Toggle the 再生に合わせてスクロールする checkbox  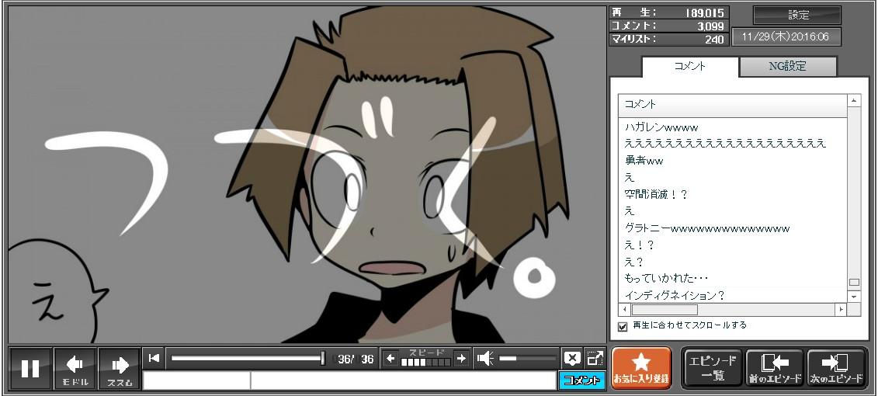click(x=623, y=327)
